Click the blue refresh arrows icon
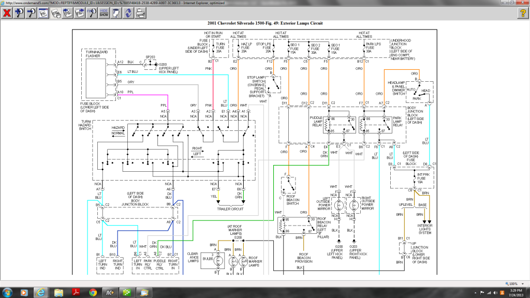The width and height of the screenshot is (530, 298). coord(128,13)
